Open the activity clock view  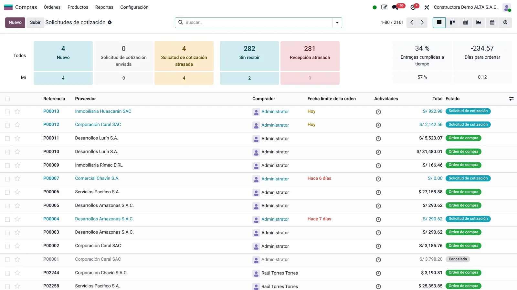(505, 23)
